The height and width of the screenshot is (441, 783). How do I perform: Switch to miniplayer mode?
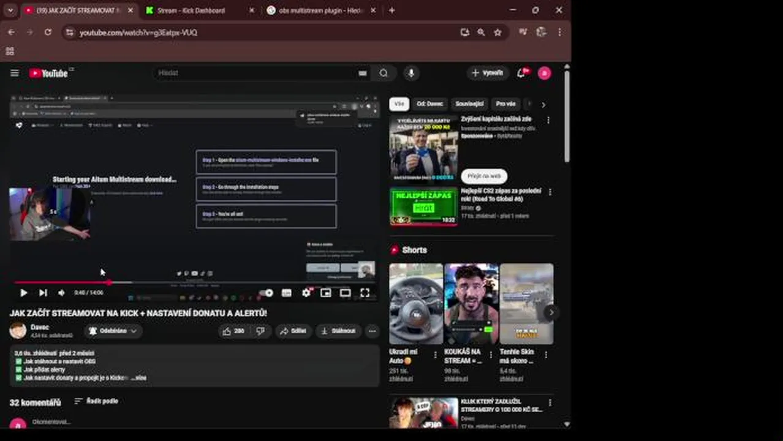point(326,293)
